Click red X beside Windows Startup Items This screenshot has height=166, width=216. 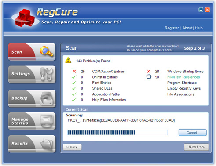(149, 71)
